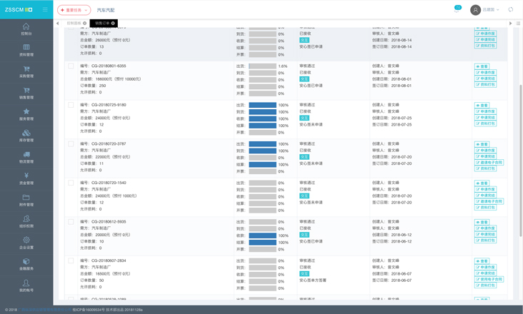Open the 重要任务 dropdown
Screen dimensions: 523x314
click(x=74, y=10)
